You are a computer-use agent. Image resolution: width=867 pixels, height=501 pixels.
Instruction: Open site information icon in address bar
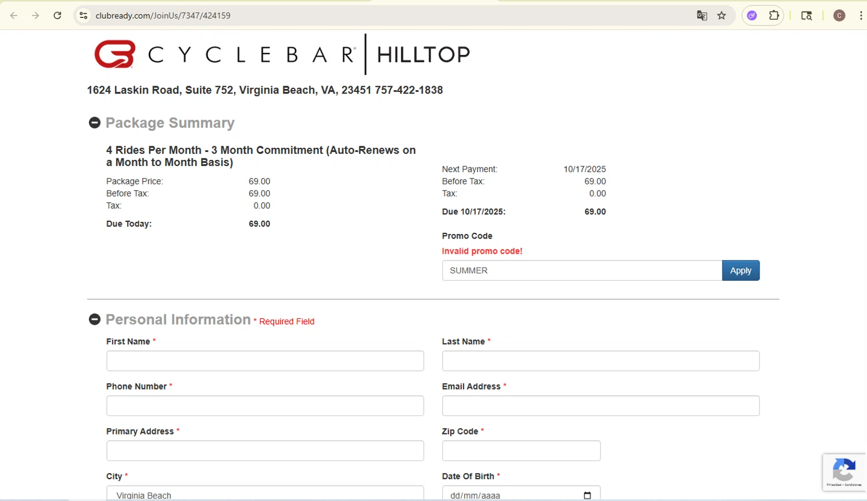84,16
